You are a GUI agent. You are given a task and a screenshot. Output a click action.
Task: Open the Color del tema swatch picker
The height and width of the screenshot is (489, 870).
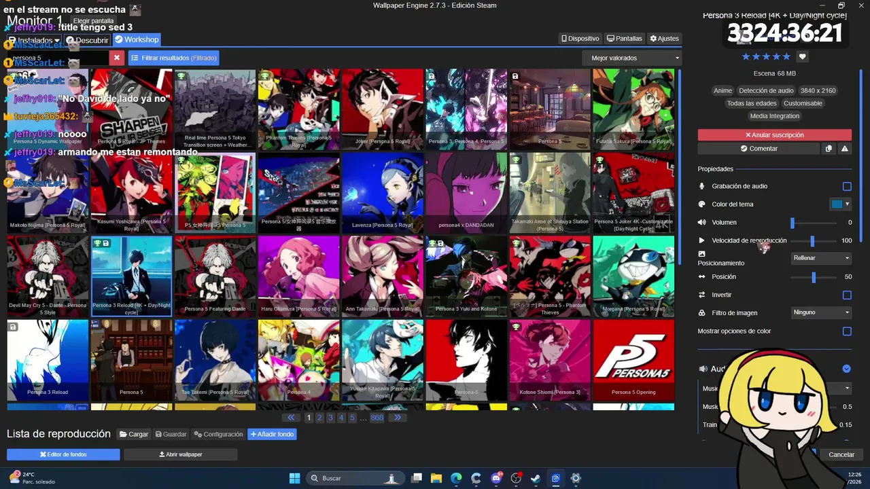pos(840,204)
